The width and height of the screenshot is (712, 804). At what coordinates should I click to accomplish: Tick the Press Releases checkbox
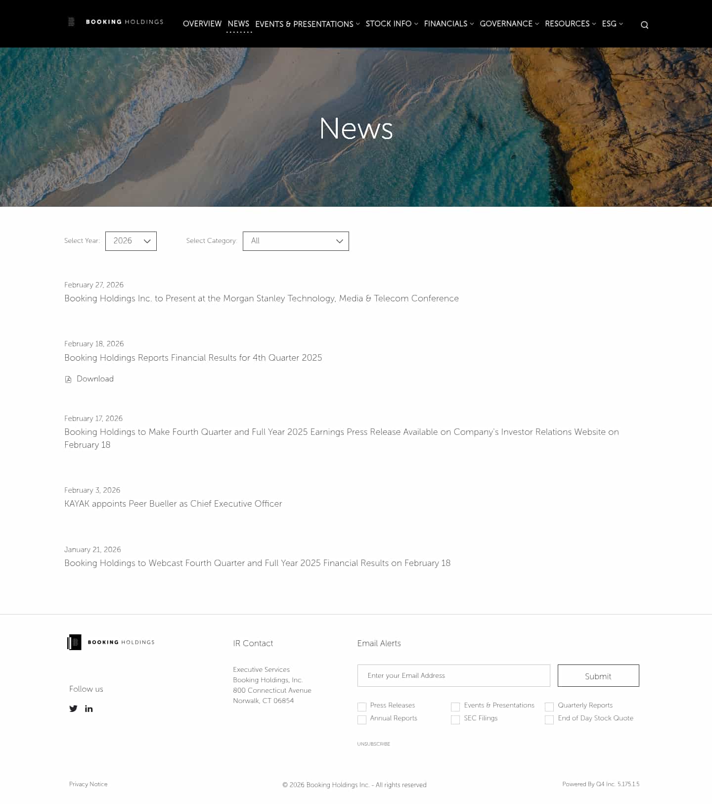click(x=362, y=707)
